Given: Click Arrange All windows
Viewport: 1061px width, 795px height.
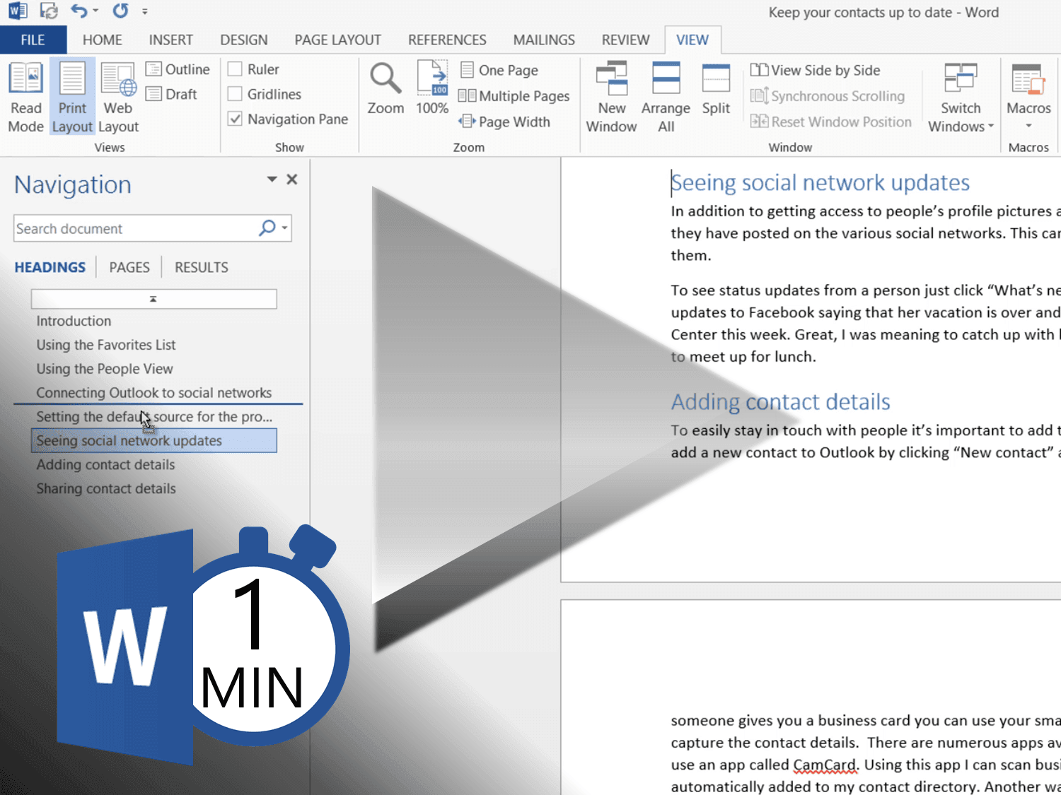Looking at the screenshot, I should pos(666,97).
